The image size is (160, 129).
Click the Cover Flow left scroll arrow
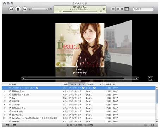click(23, 78)
